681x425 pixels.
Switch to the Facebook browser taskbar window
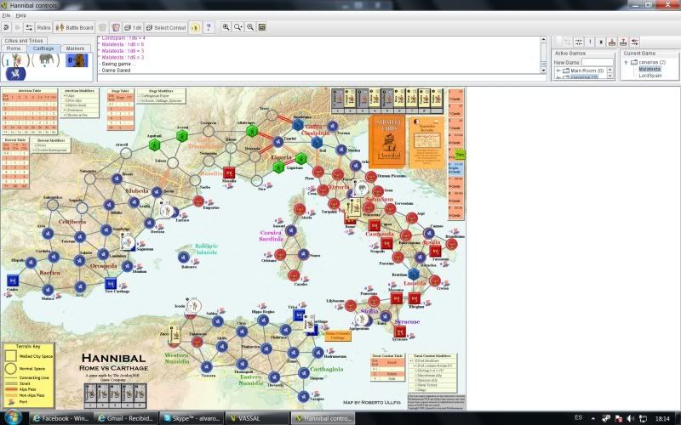tap(60, 418)
